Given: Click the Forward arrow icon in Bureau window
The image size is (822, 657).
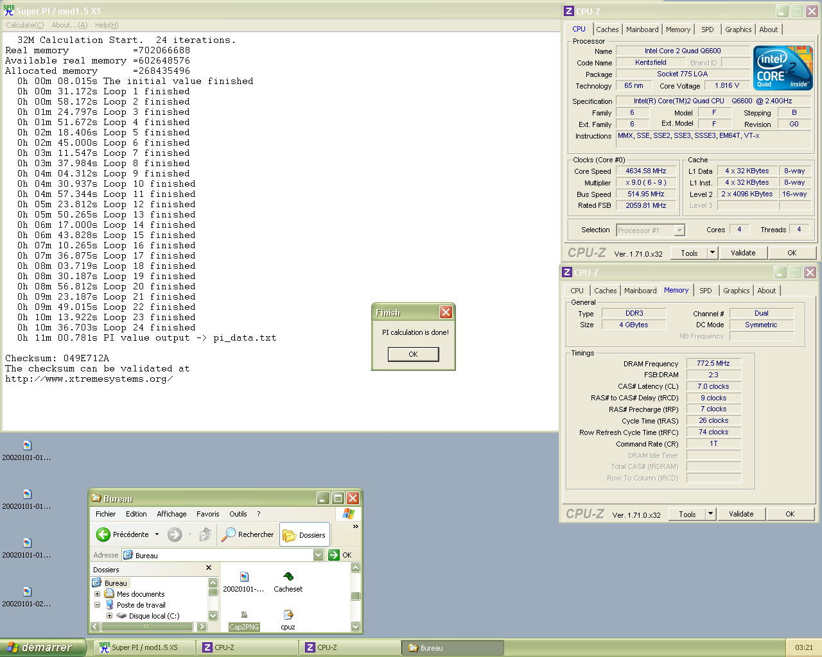Looking at the screenshot, I should pos(174,534).
